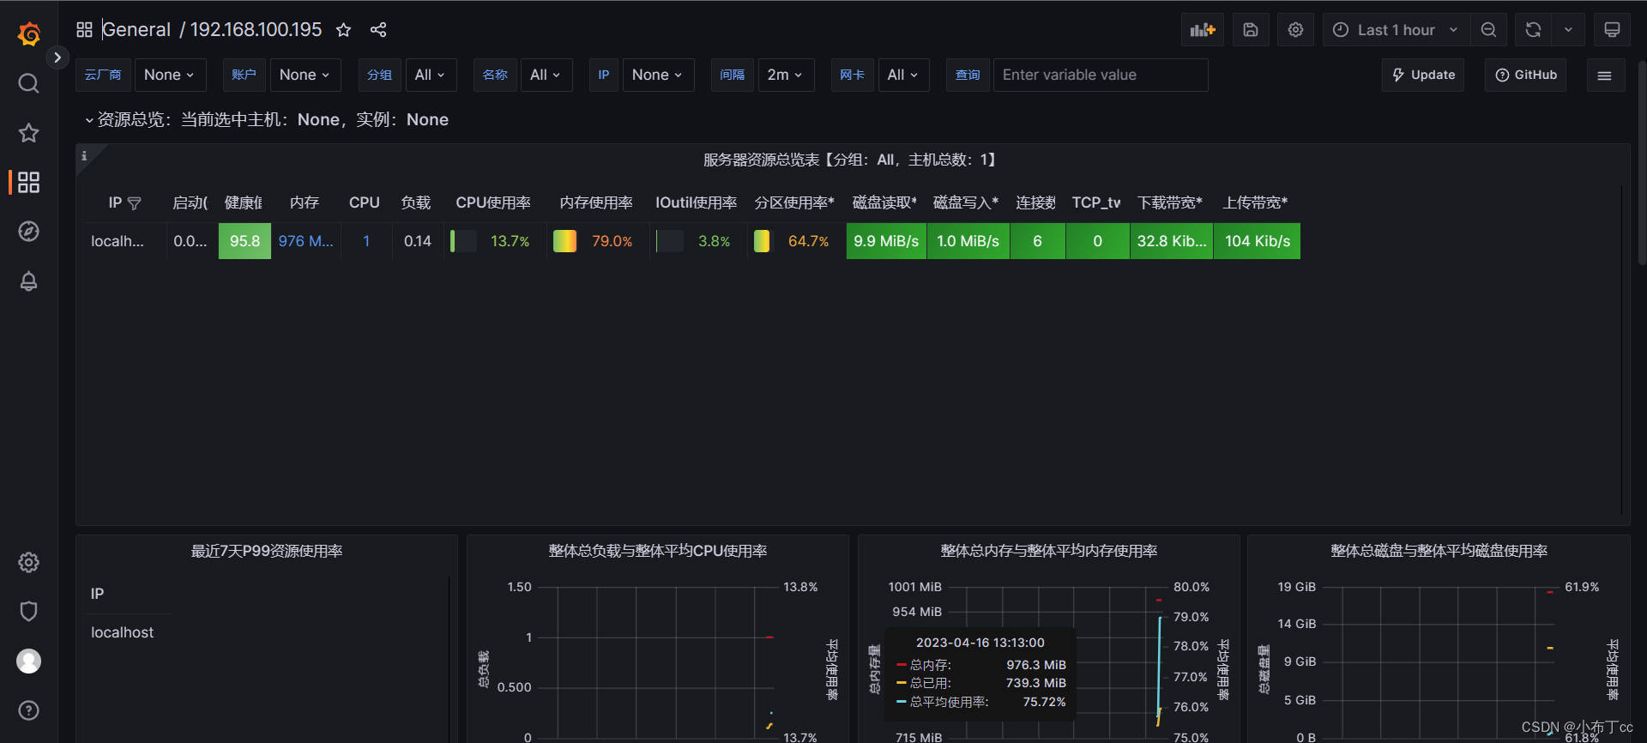Image resolution: width=1647 pixels, height=743 pixels.
Task: Open the search dashboards icon
Action: pyautogui.click(x=28, y=83)
